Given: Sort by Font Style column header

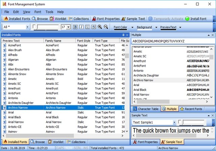Looking at the screenshot, I should click(84, 41).
